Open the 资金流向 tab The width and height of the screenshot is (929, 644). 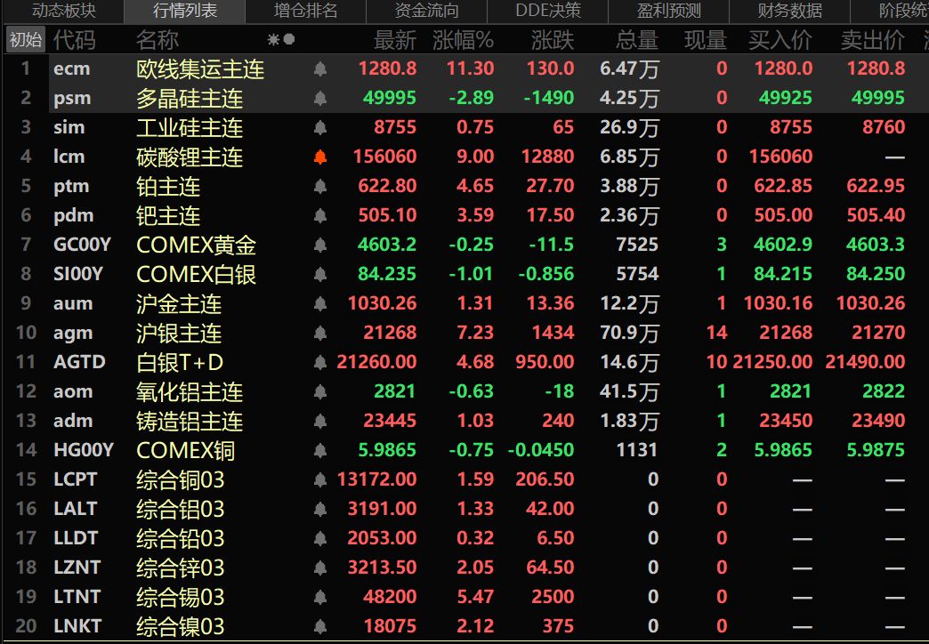[426, 11]
